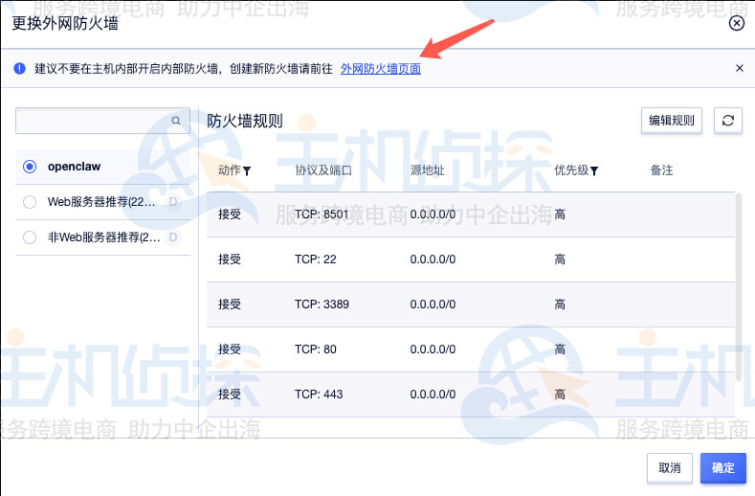
Task: Filter rules by 优先级 column
Action: pos(594,170)
